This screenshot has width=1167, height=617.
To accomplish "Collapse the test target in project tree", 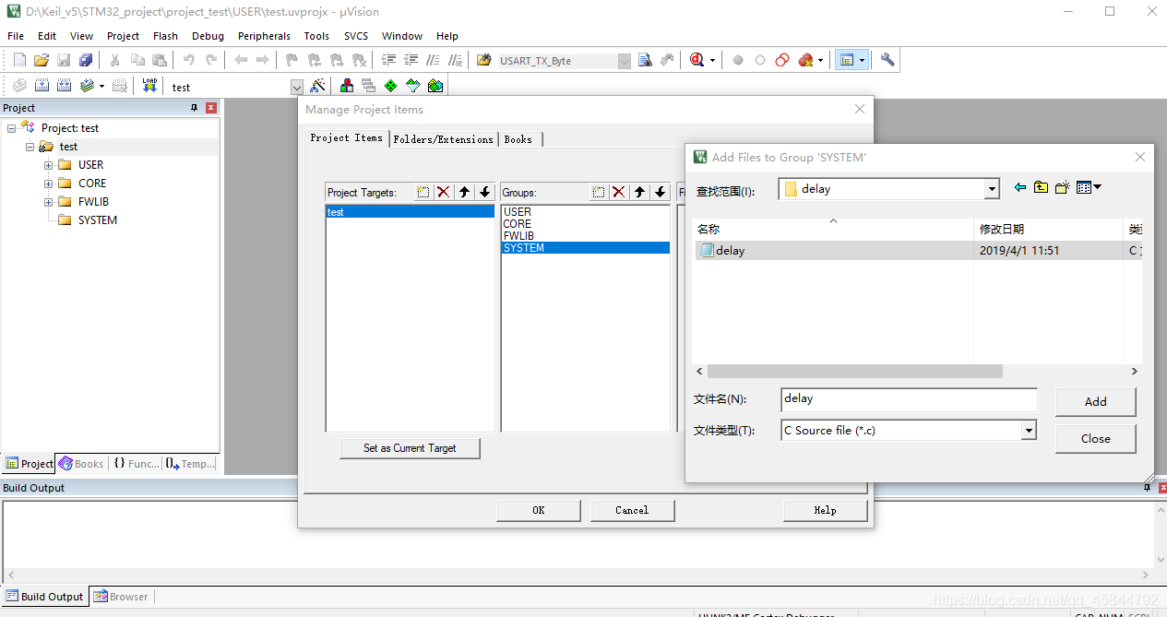I will (30, 147).
